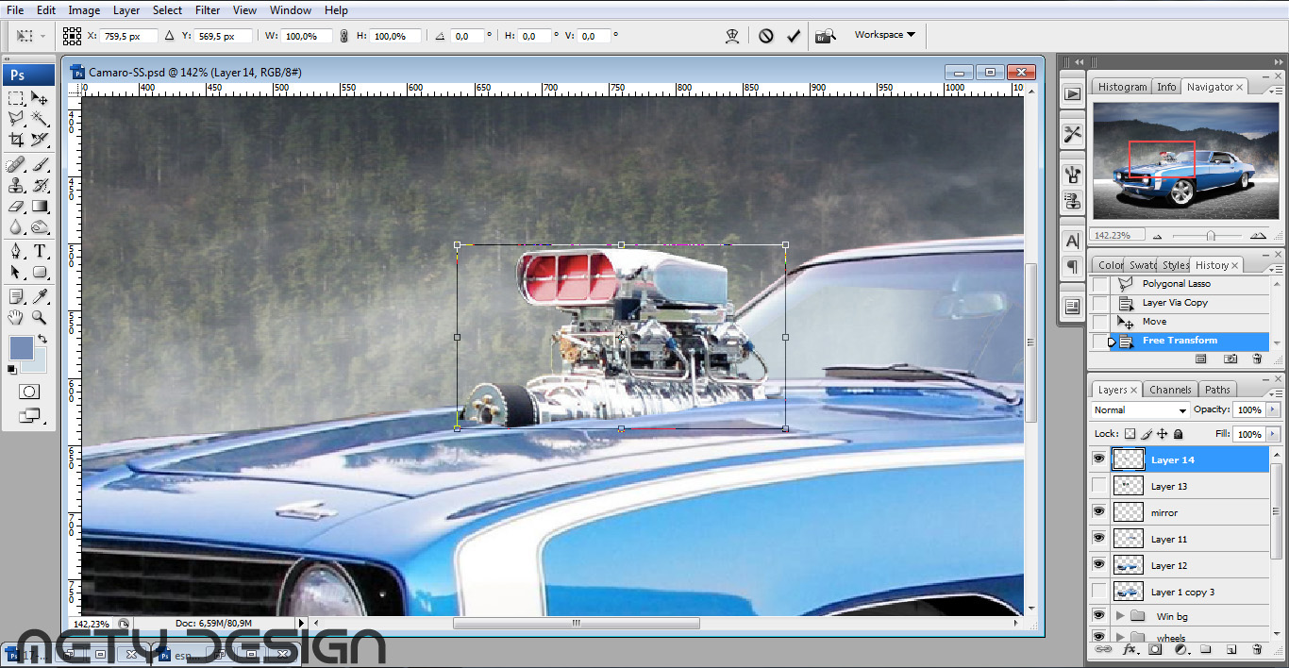This screenshot has width=1289, height=668.
Task: Toggle the lock all button
Action: point(1179,434)
